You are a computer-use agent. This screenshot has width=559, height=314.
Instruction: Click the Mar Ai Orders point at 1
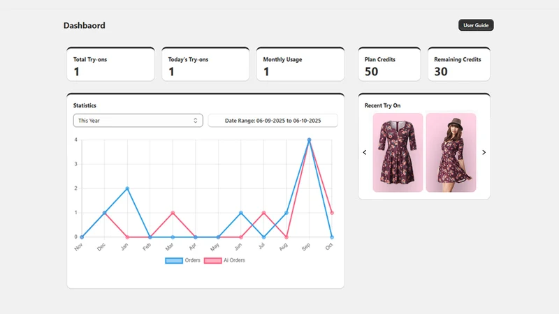[x=173, y=213]
